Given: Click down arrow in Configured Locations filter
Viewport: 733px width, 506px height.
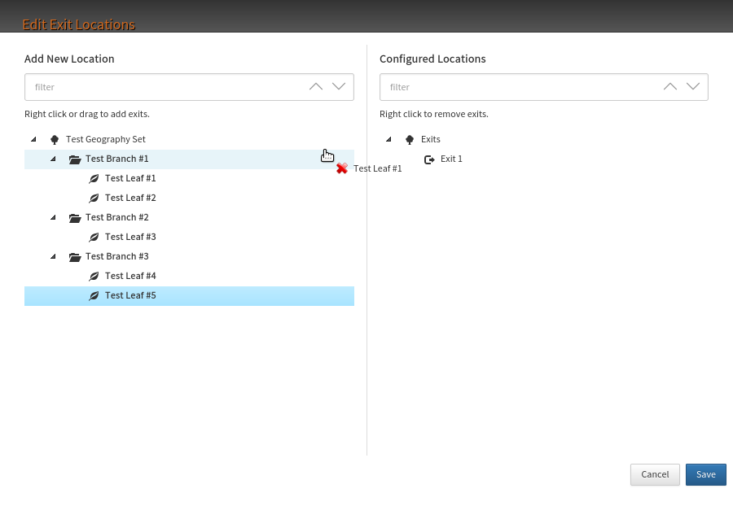Looking at the screenshot, I should pos(693,87).
